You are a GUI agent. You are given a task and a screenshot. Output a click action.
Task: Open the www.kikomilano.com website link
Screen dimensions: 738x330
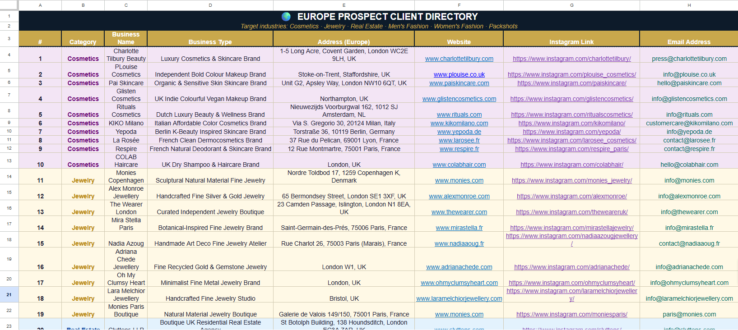point(459,123)
